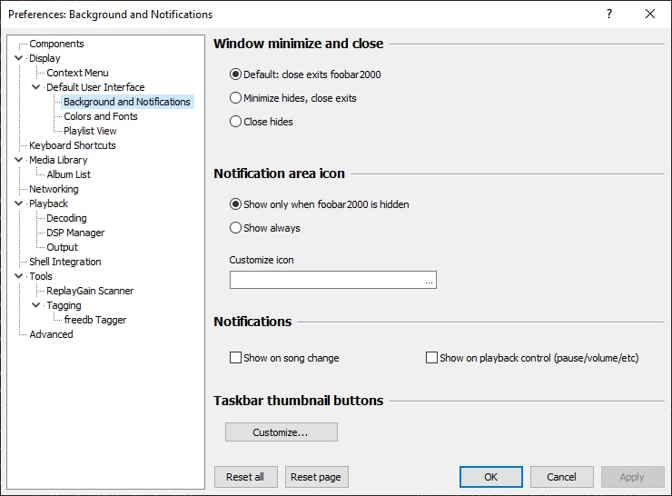Open DSP Manager settings

75,233
